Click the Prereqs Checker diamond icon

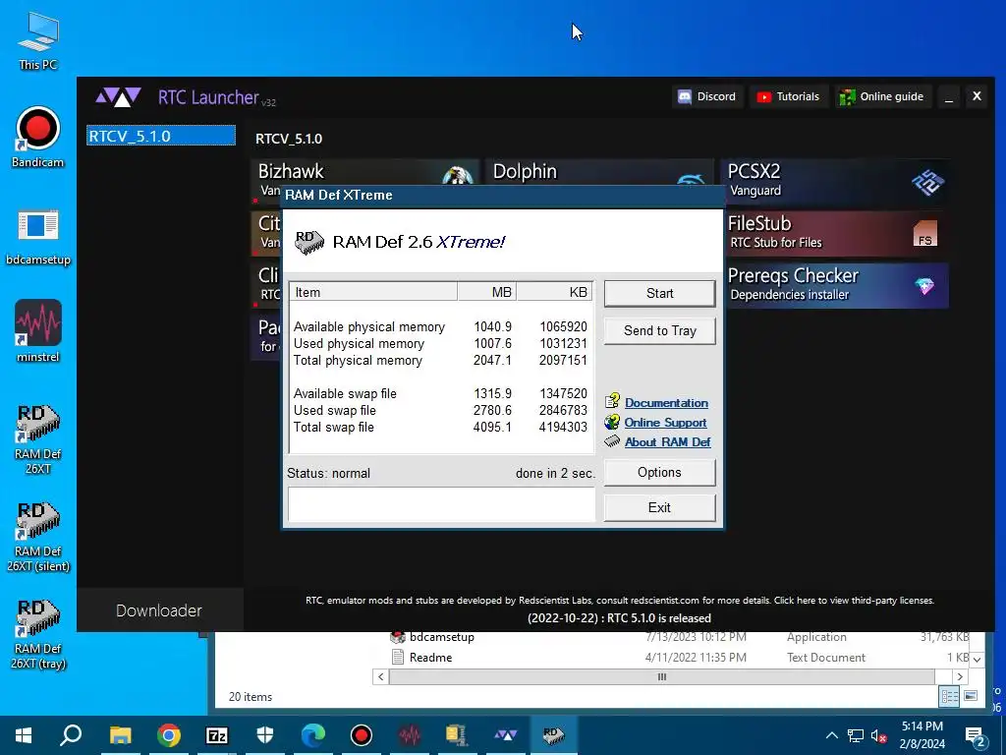point(924,286)
